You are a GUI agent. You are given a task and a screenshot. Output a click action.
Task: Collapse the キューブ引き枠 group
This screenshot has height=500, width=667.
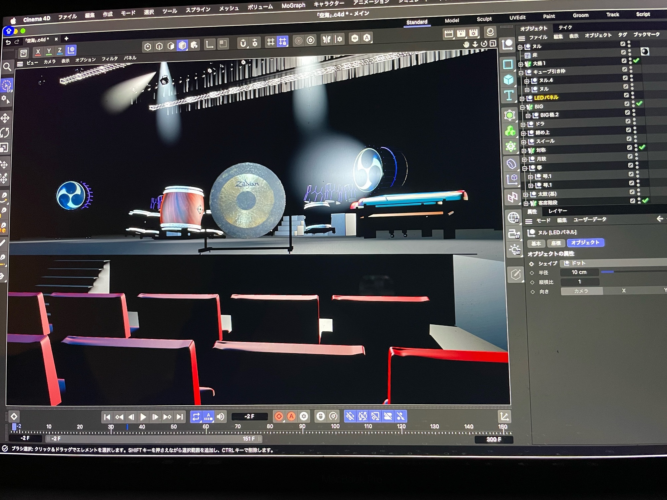(521, 73)
